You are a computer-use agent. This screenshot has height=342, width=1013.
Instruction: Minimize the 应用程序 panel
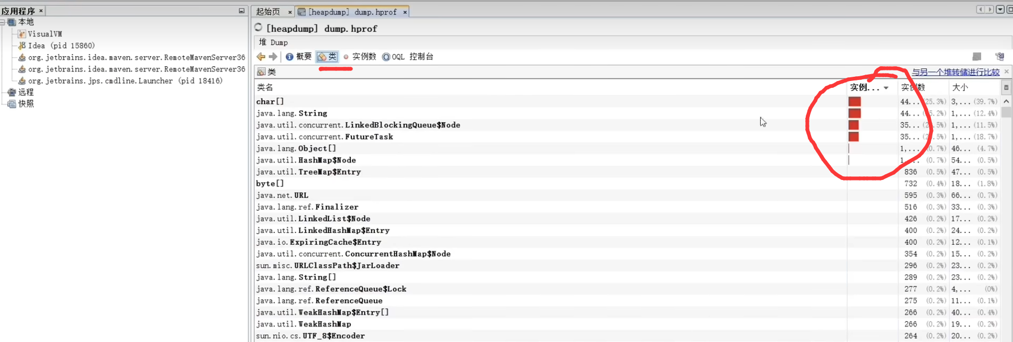pyautogui.click(x=242, y=11)
